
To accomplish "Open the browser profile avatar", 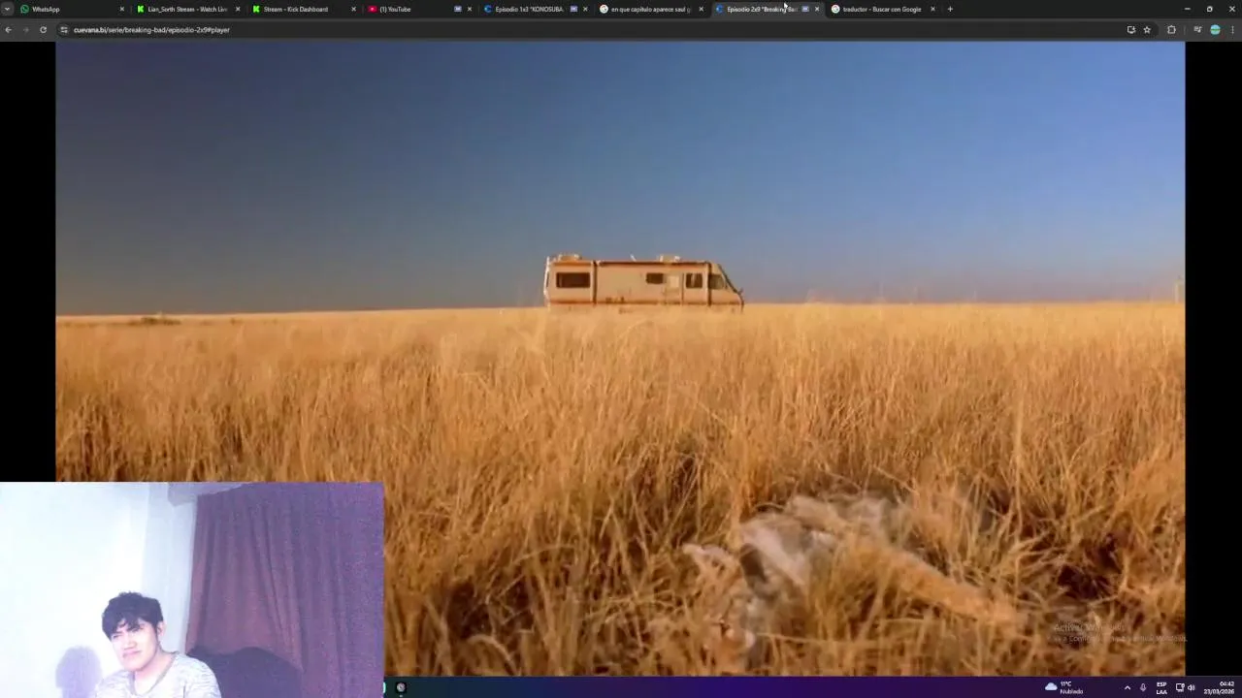I will click(1215, 30).
